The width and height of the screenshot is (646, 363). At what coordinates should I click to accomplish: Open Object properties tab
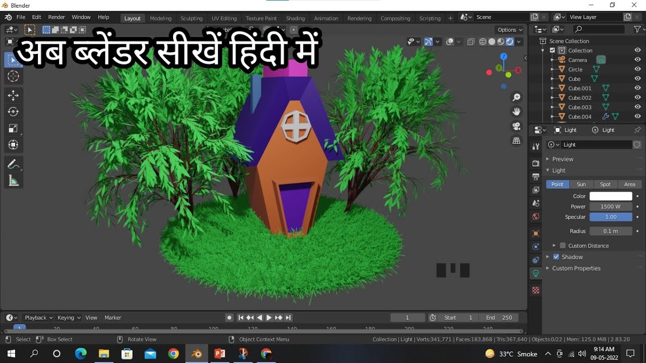(536, 233)
